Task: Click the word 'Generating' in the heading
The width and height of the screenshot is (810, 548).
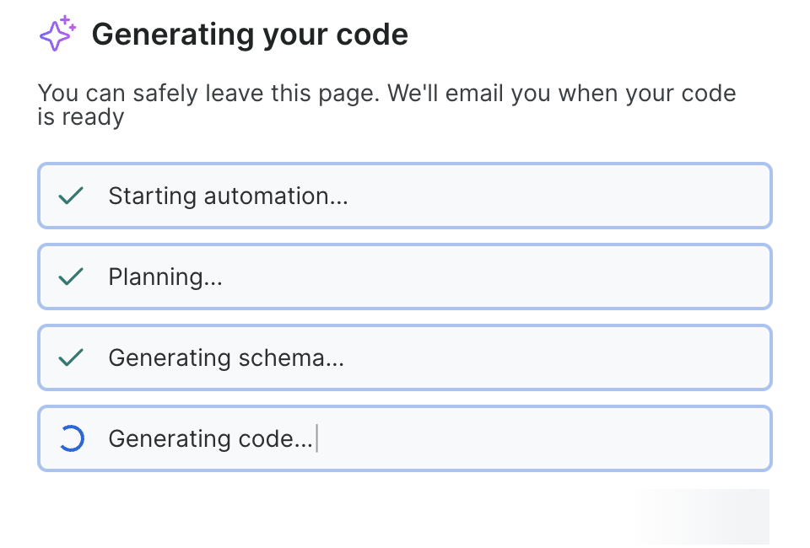Action: point(160,35)
